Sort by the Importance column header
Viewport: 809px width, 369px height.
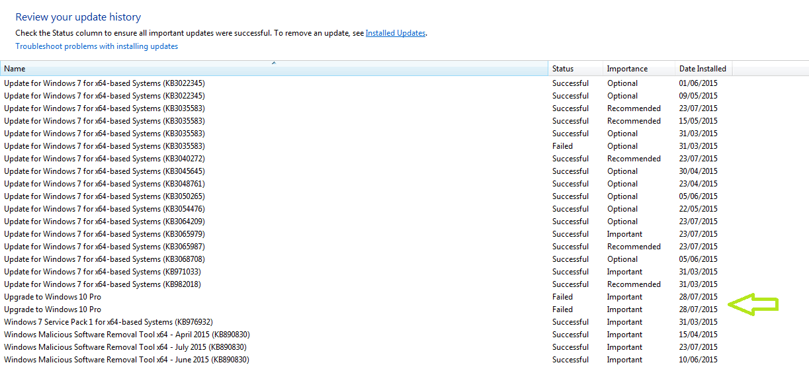point(638,69)
